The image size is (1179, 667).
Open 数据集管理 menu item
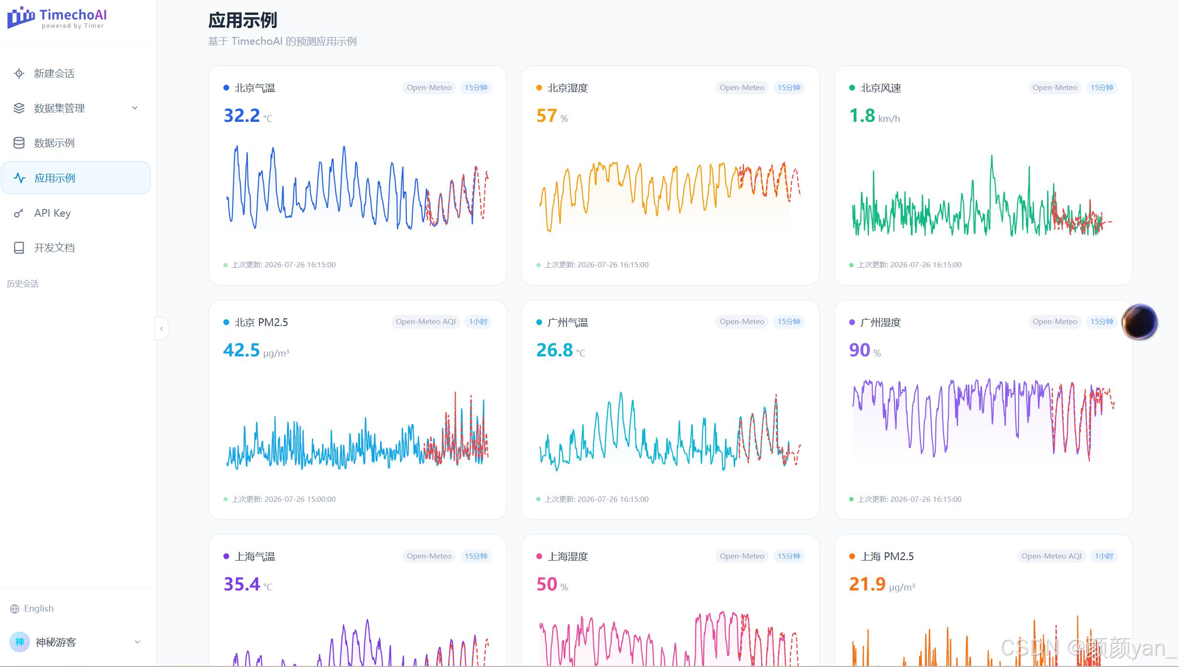pyautogui.click(x=76, y=108)
